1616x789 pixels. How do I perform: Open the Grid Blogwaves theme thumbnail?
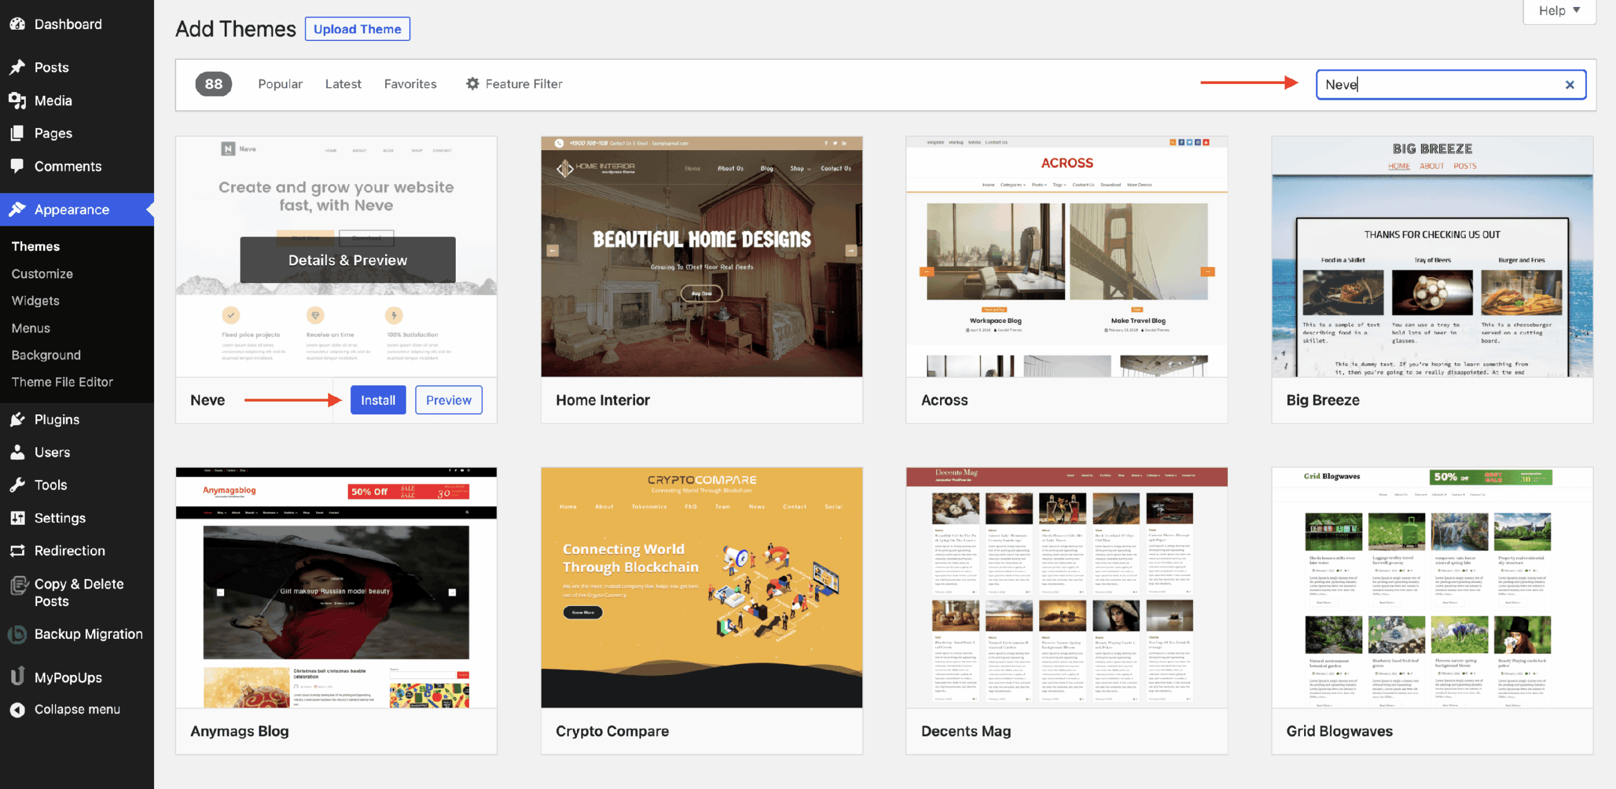[x=1432, y=588]
